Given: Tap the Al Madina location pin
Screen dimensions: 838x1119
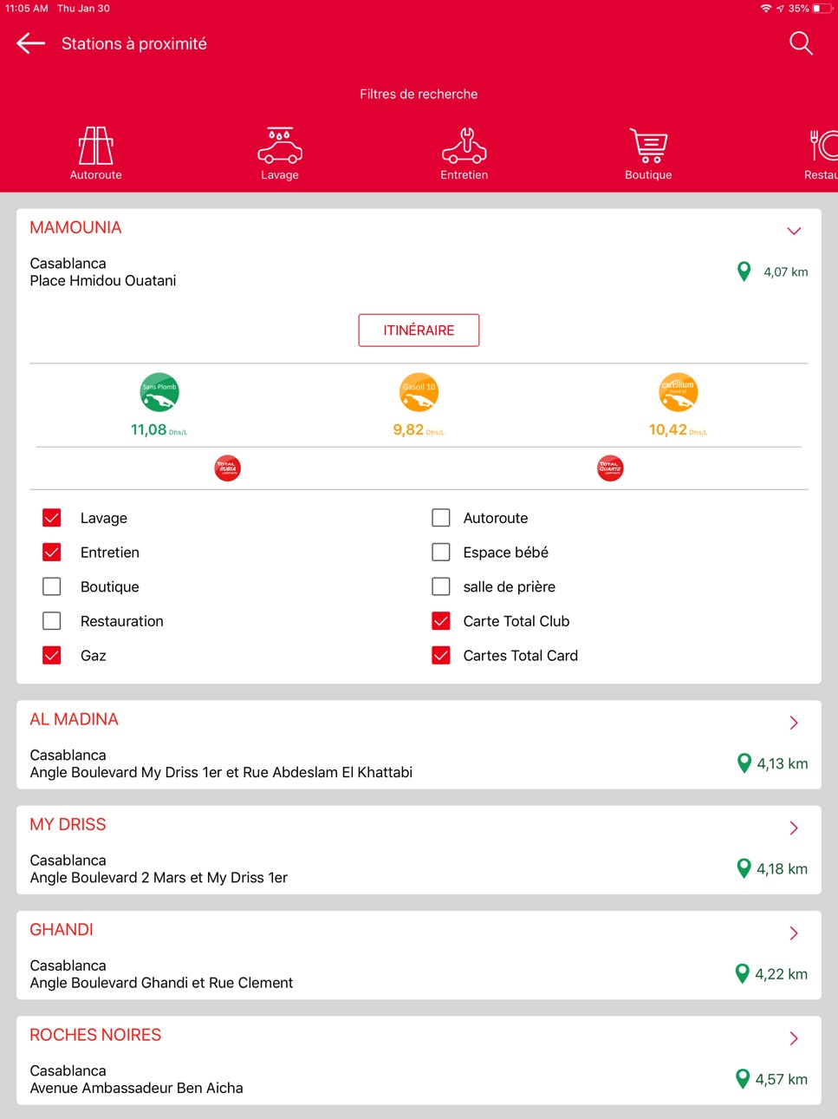Looking at the screenshot, I should click(x=744, y=763).
